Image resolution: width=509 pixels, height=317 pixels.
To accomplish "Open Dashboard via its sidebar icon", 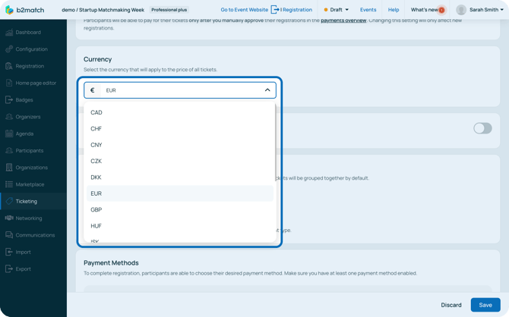I will pos(9,33).
